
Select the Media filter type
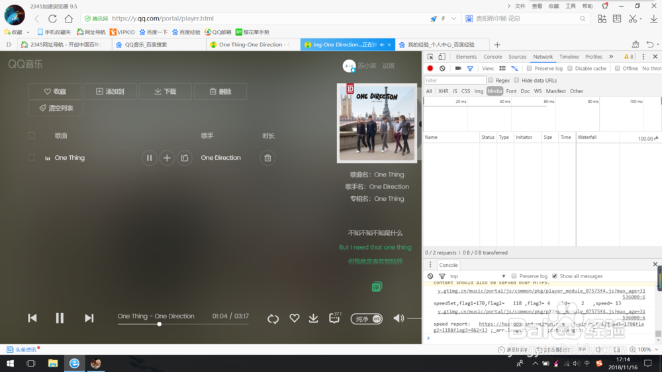tap(495, 91)
